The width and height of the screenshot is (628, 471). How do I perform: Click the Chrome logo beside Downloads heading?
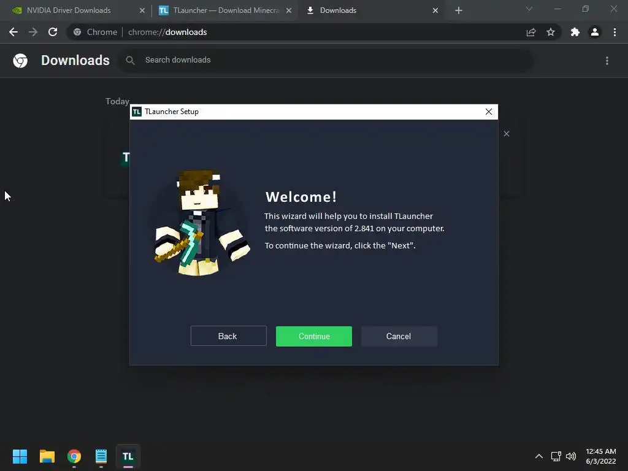20,61
